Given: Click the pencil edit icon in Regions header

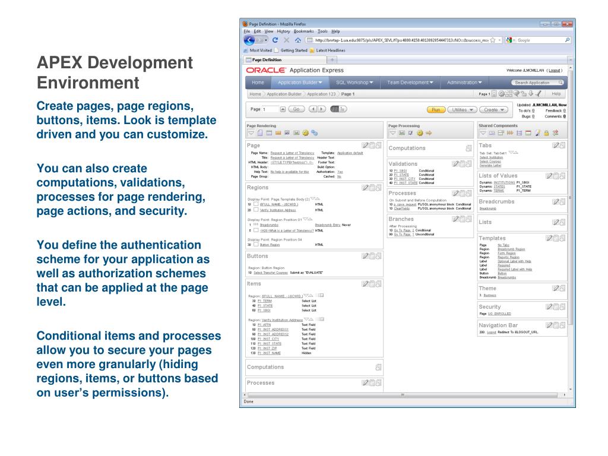Looking at the screenshot, I should tap(365, 188).
